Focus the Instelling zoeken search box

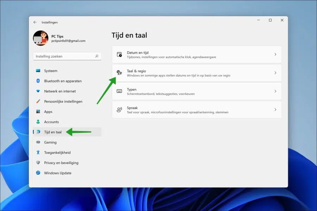(x=67, y=56)
